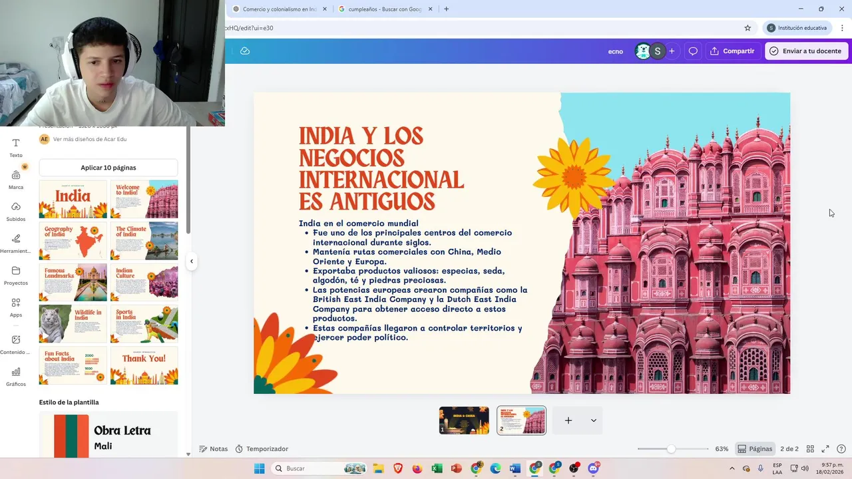Open the Notas notes panel
Screen dimensions: 852x479
tap(214, 449)
